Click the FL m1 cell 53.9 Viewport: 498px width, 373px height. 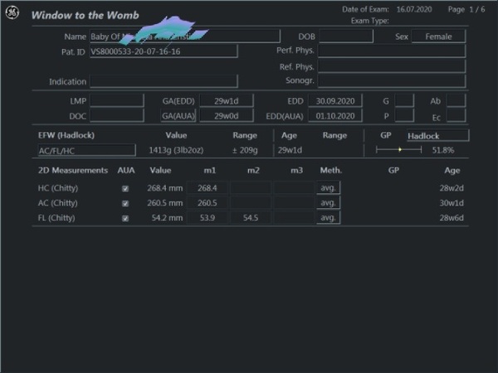[x=207, y=217]
